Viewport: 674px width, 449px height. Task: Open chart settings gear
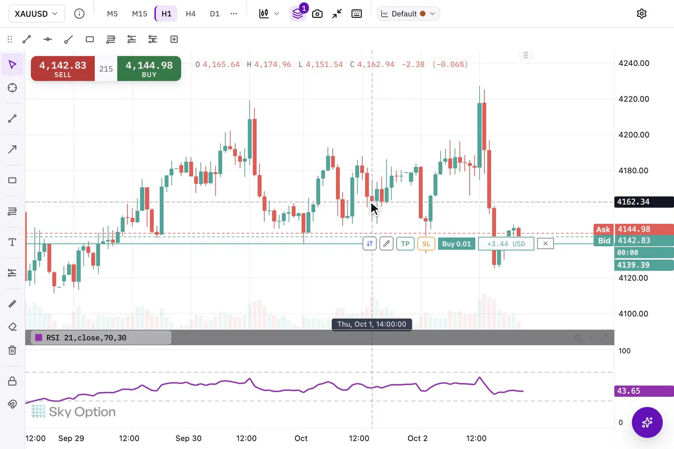point(641,14)
